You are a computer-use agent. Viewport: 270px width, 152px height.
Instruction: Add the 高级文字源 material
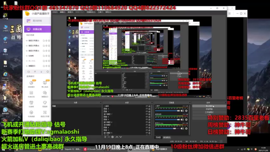[x=45, y=114]
